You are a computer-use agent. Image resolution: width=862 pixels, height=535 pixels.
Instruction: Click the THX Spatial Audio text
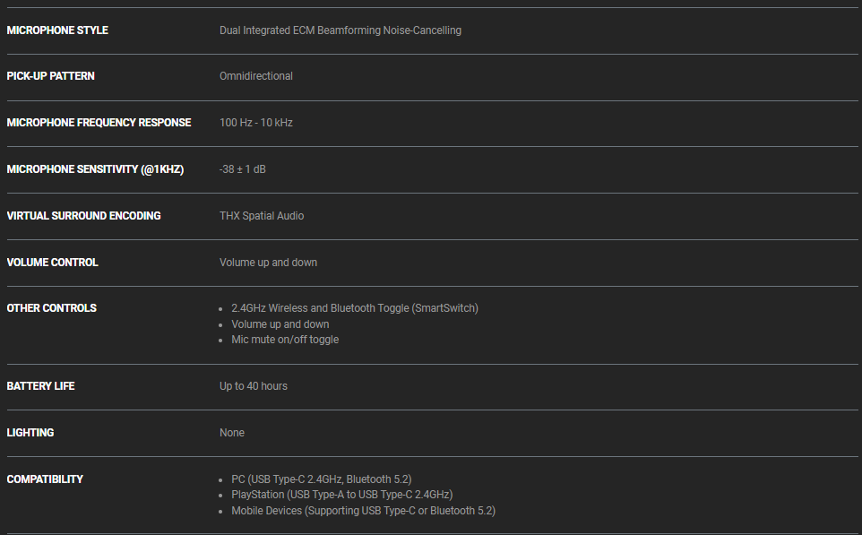click(261, 216)
